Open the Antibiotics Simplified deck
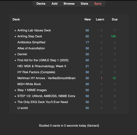The width and height of the screenshot is (137, 135). 31,42
